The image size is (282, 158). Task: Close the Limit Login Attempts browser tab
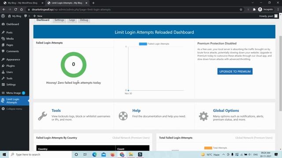coord(86,3)
